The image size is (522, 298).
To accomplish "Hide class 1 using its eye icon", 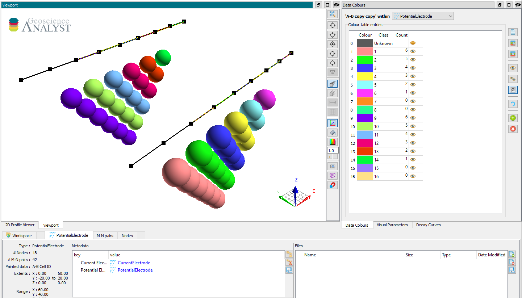I will (413, 51).
